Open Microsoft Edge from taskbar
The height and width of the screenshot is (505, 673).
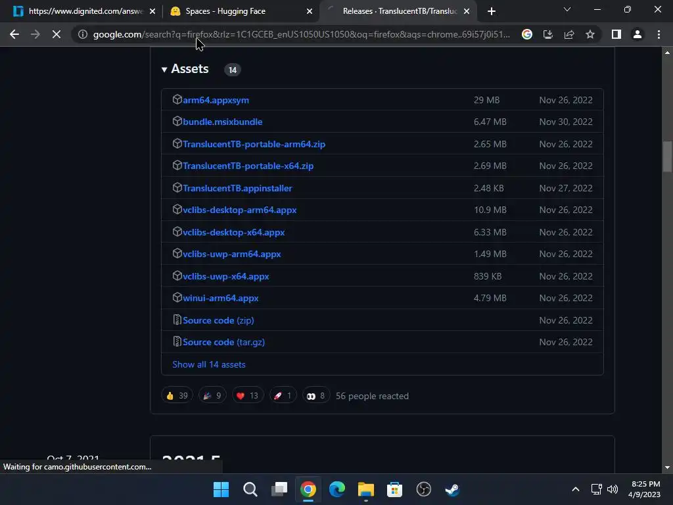337,489
